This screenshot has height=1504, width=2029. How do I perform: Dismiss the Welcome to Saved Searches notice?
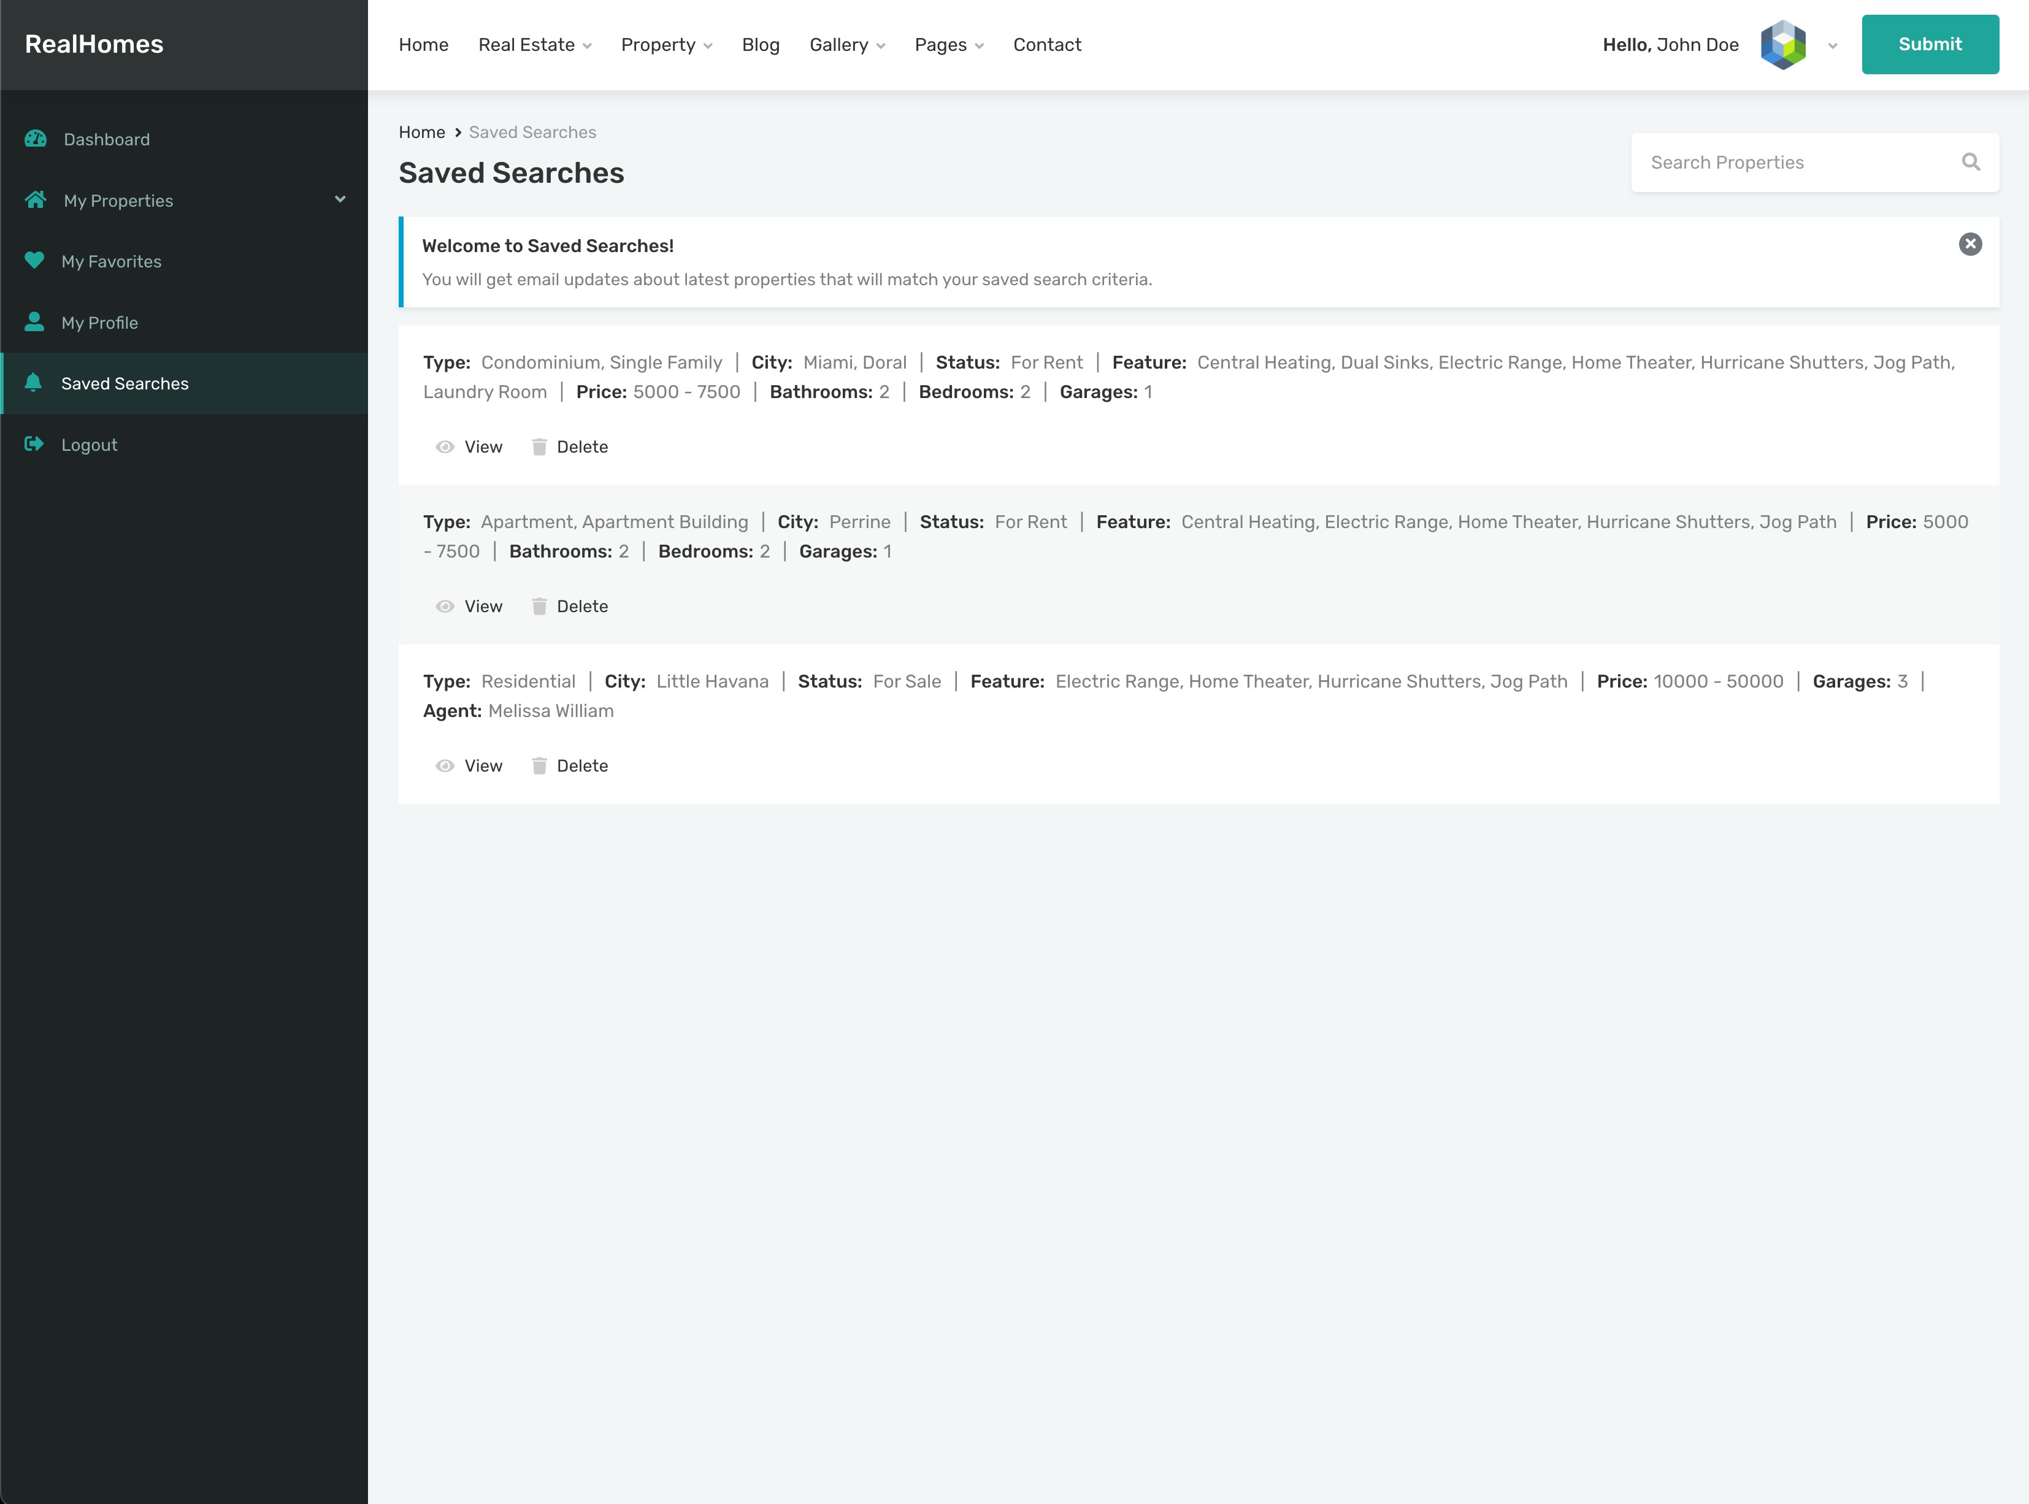coord(1970,244)
